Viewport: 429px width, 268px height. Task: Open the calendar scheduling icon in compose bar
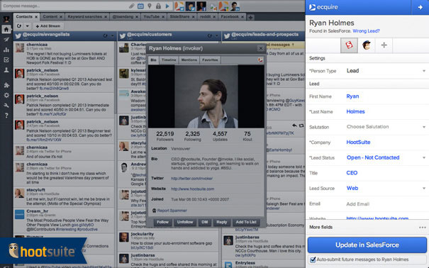pos(140,6)
